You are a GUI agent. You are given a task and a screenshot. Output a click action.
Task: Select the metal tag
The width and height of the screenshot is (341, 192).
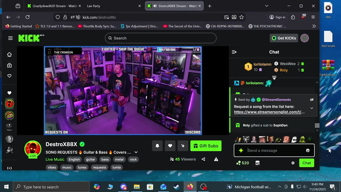119,159
